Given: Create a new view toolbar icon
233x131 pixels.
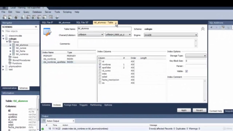Looking at the screenshot, I should [x=34, y=17].
